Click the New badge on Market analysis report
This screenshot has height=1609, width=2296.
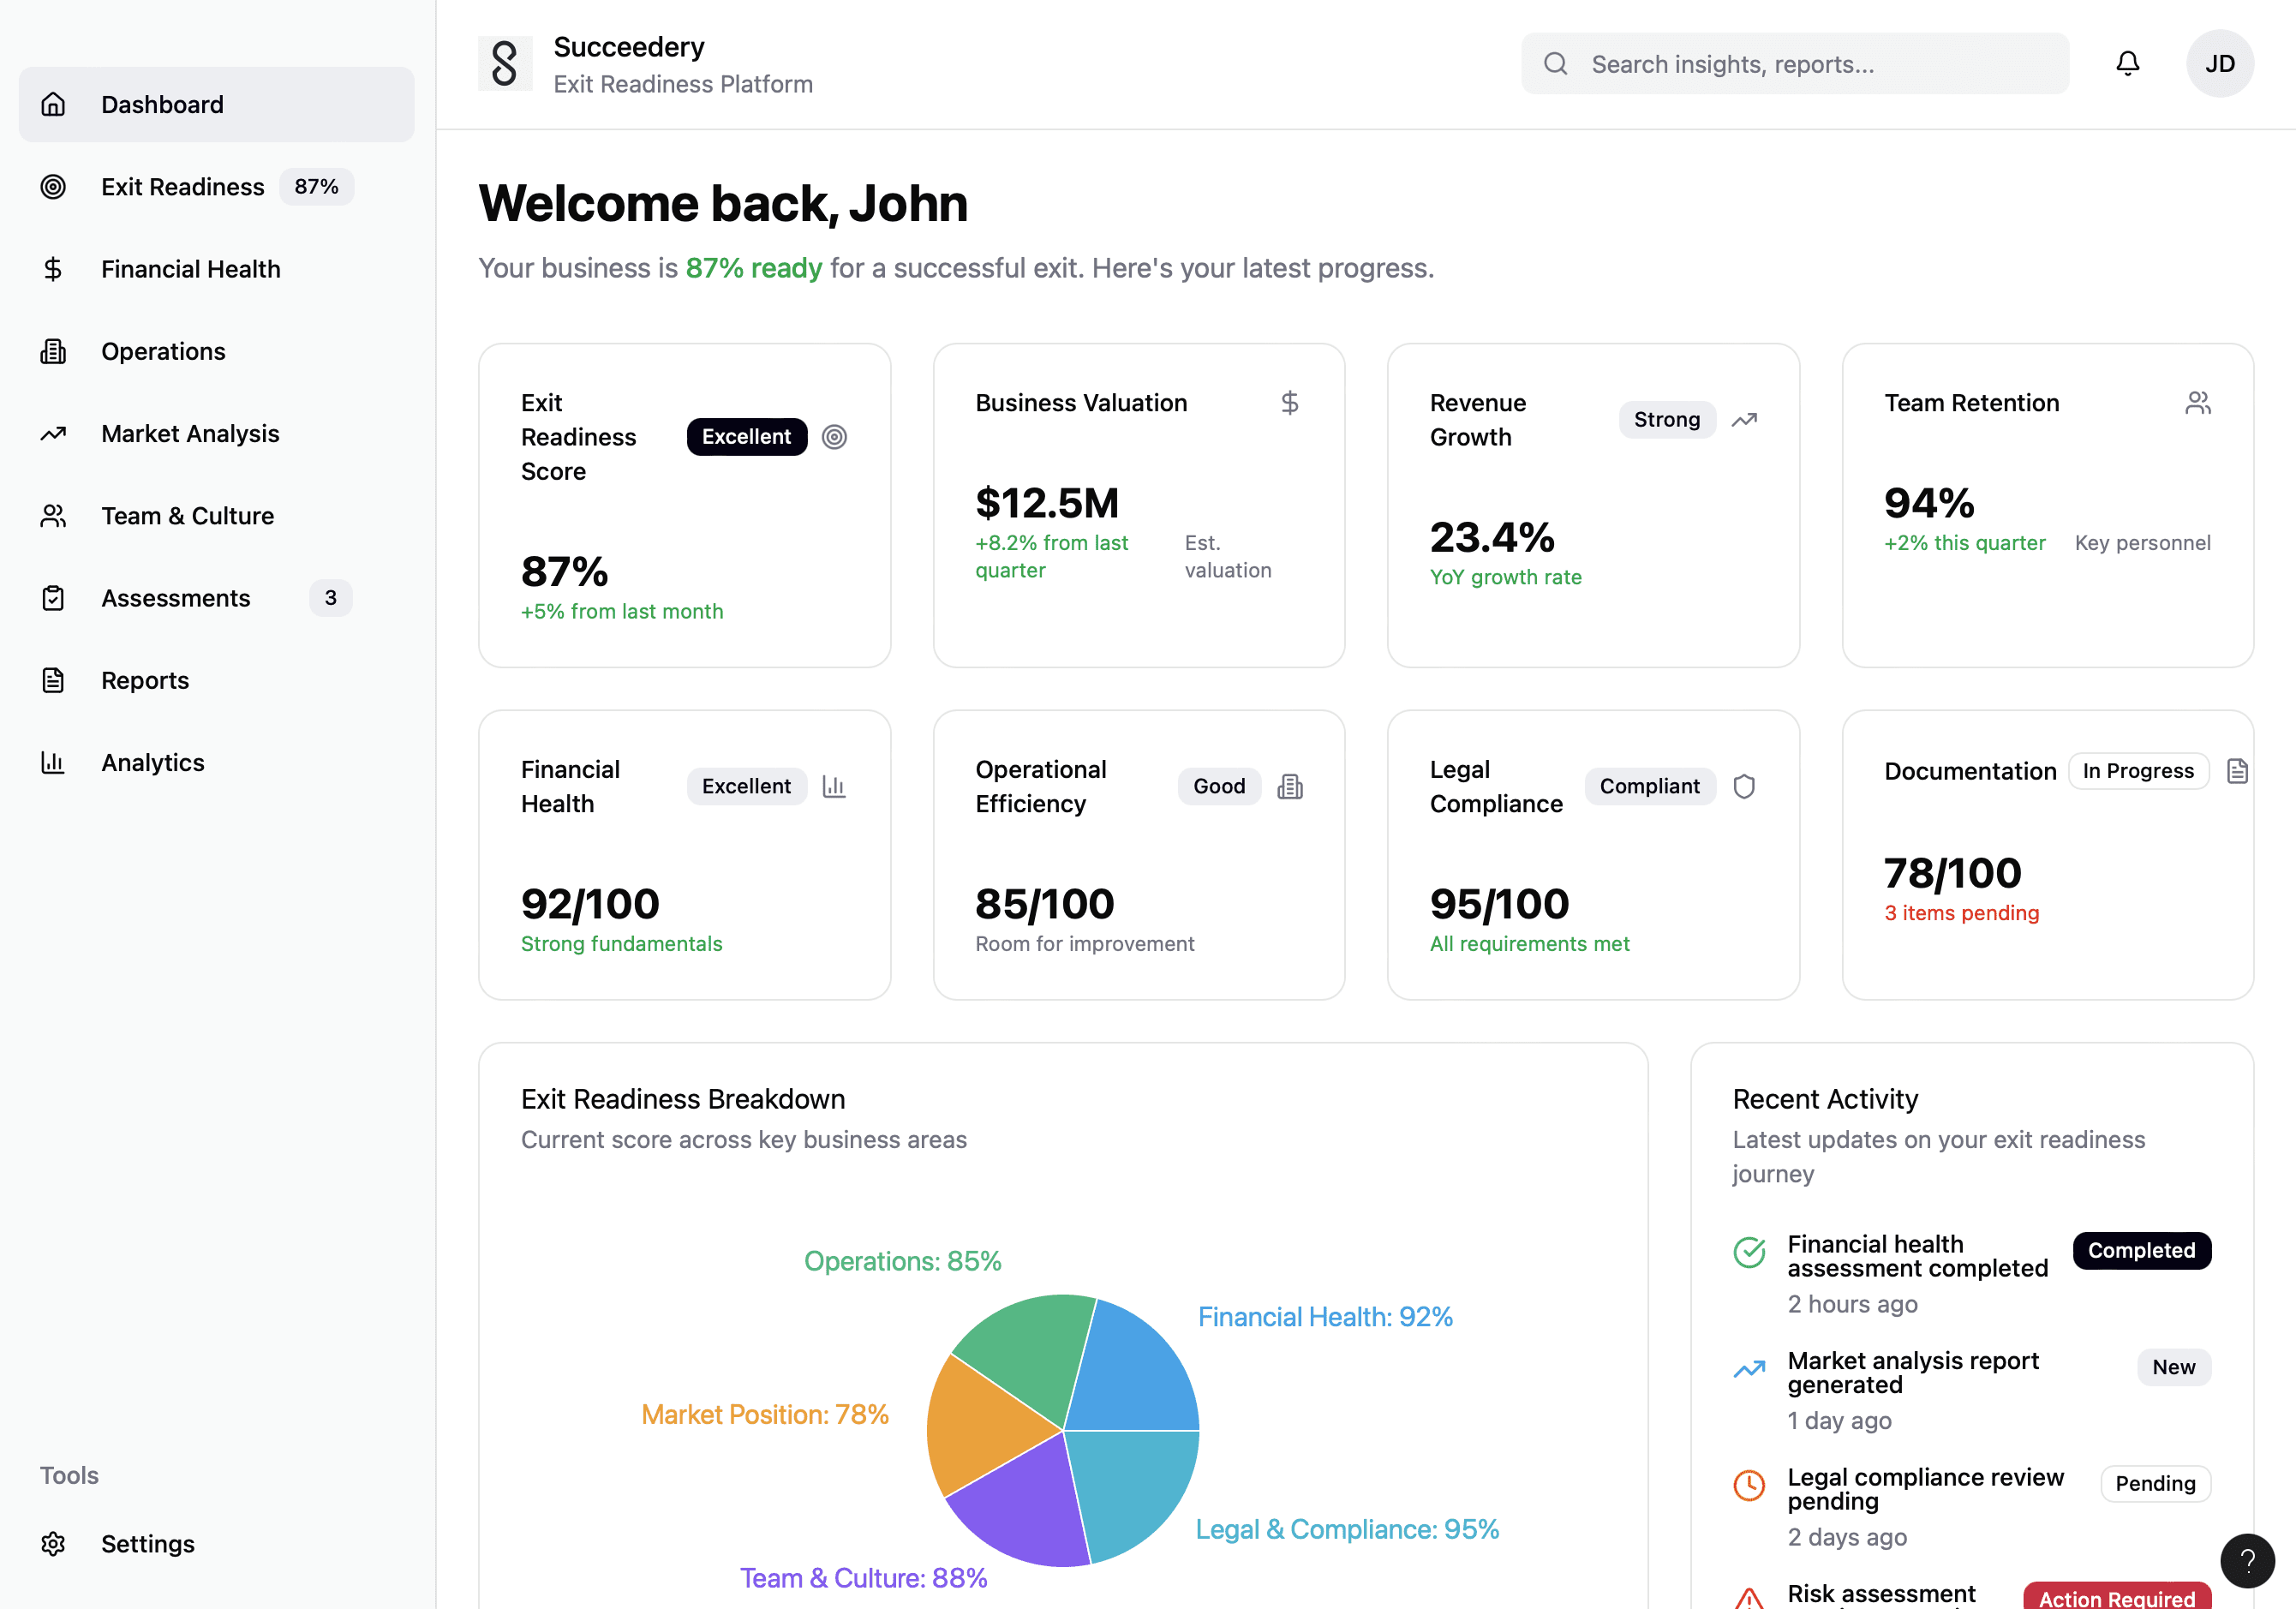coord(2174,1368)
